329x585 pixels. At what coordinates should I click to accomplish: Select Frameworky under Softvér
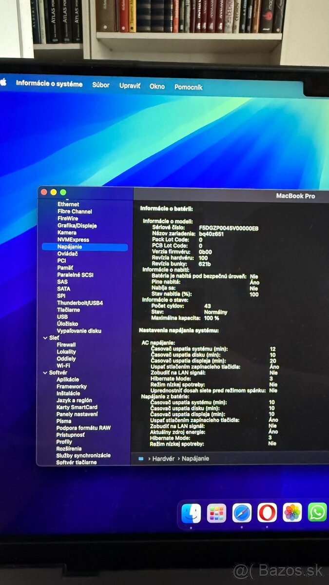click(x=72, y=387)
